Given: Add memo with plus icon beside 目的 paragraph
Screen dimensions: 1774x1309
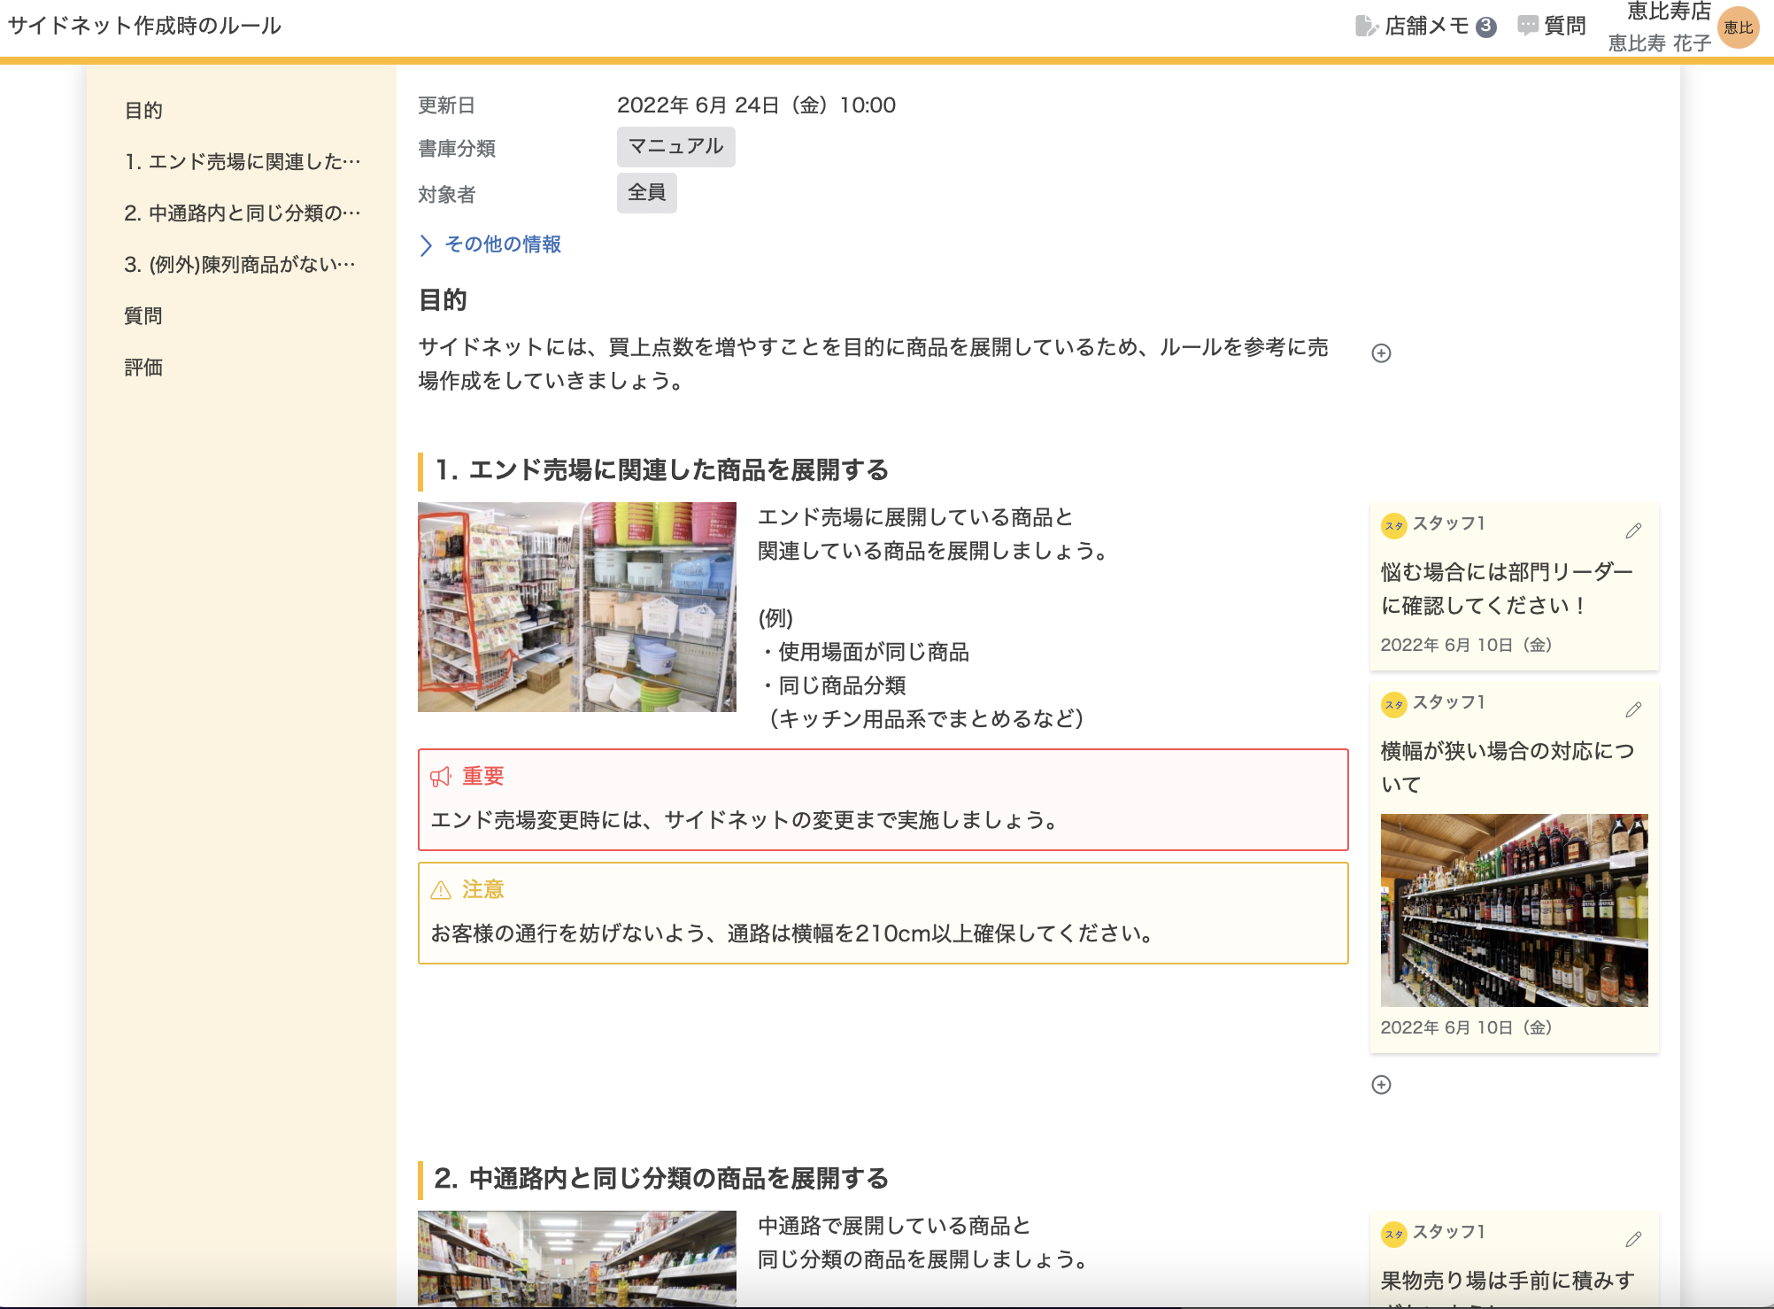Looking at the screenshot, I should pyautogui.click(x=1381, y=353).
